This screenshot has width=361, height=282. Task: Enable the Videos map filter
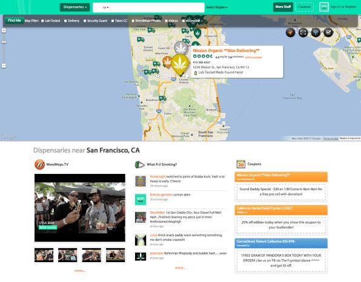[x=166, y=21]
